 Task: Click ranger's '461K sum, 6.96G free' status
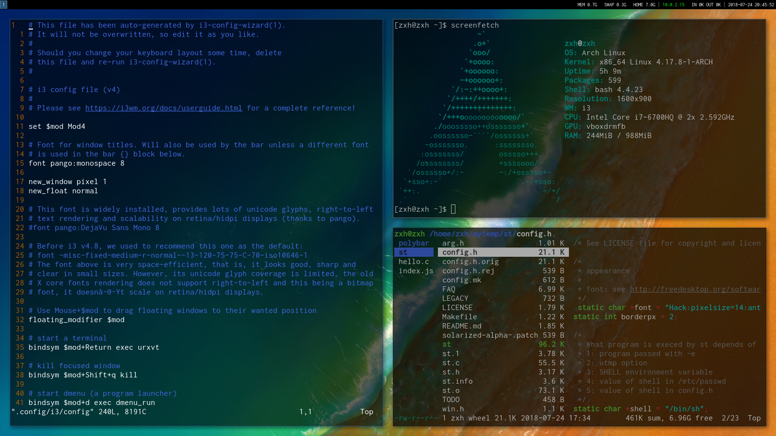click(x=669, y=418)
